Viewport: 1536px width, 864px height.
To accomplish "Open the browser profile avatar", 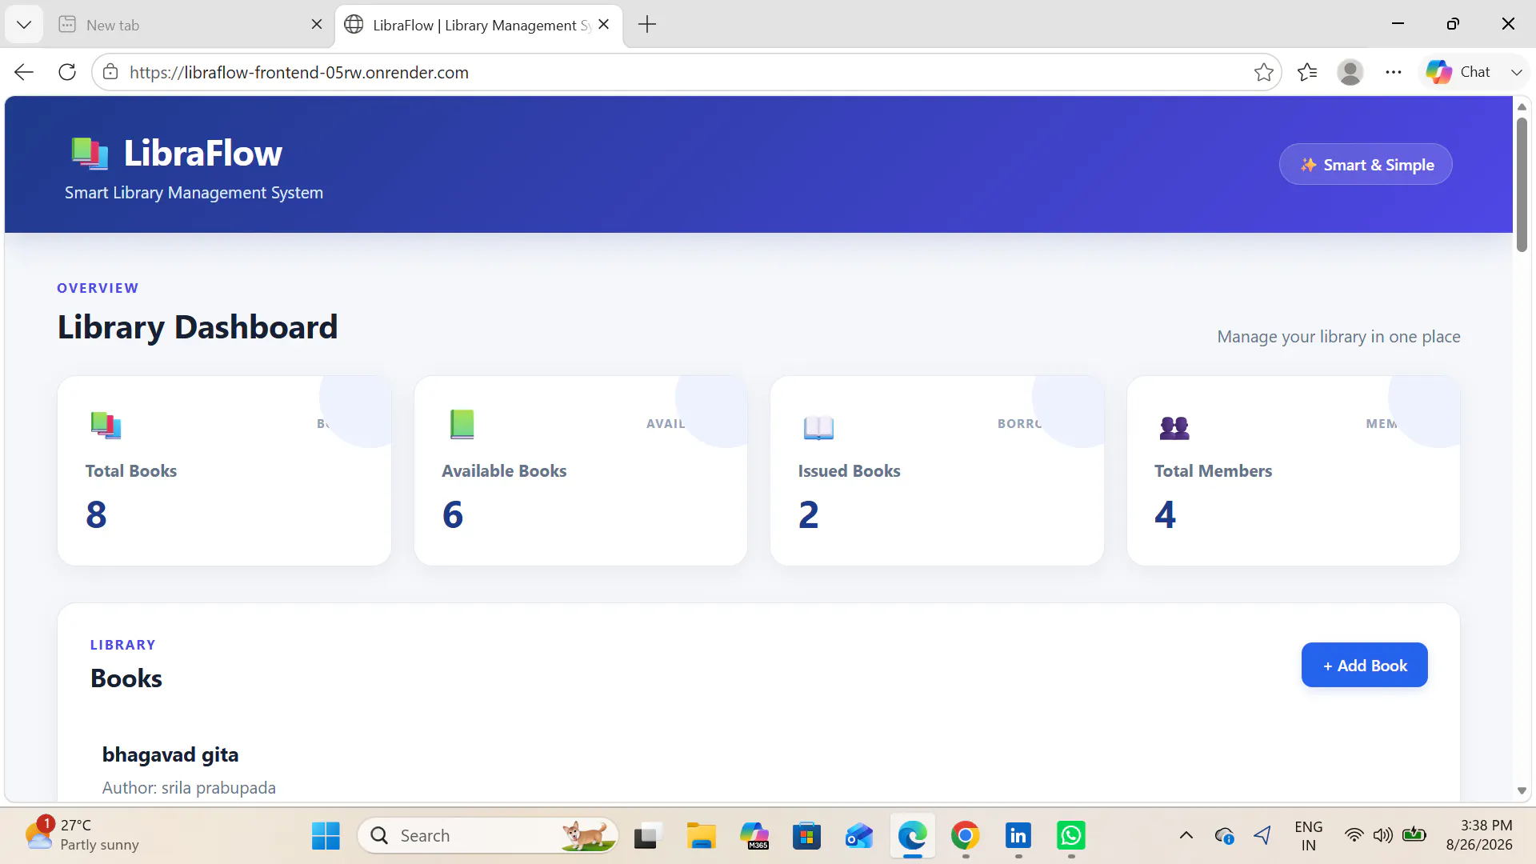I will click(x=1350, y=72).
